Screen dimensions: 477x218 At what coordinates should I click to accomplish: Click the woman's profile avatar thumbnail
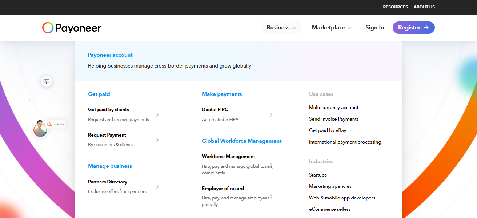[40, 129]
